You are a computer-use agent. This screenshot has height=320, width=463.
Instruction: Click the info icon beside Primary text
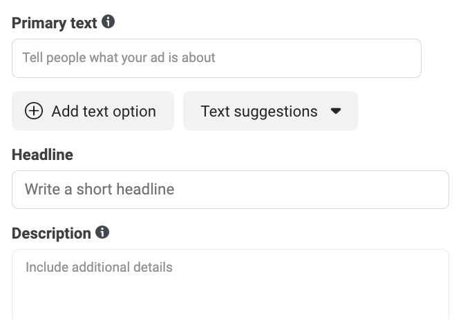click(108, 22)
